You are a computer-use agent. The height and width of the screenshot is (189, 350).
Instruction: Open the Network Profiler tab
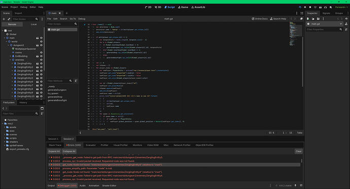click(182, 145)
